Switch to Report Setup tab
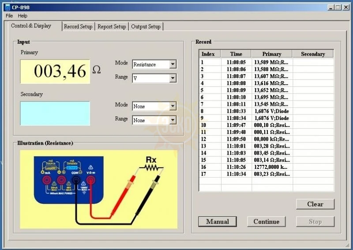Screen dimensions: 353x250 click(112, 26)
